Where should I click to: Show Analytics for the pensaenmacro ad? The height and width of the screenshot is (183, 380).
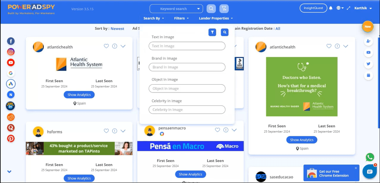190,174
